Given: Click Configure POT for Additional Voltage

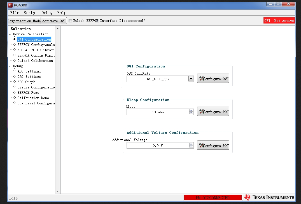Looking at the screenshot, I should pos(213,145).
